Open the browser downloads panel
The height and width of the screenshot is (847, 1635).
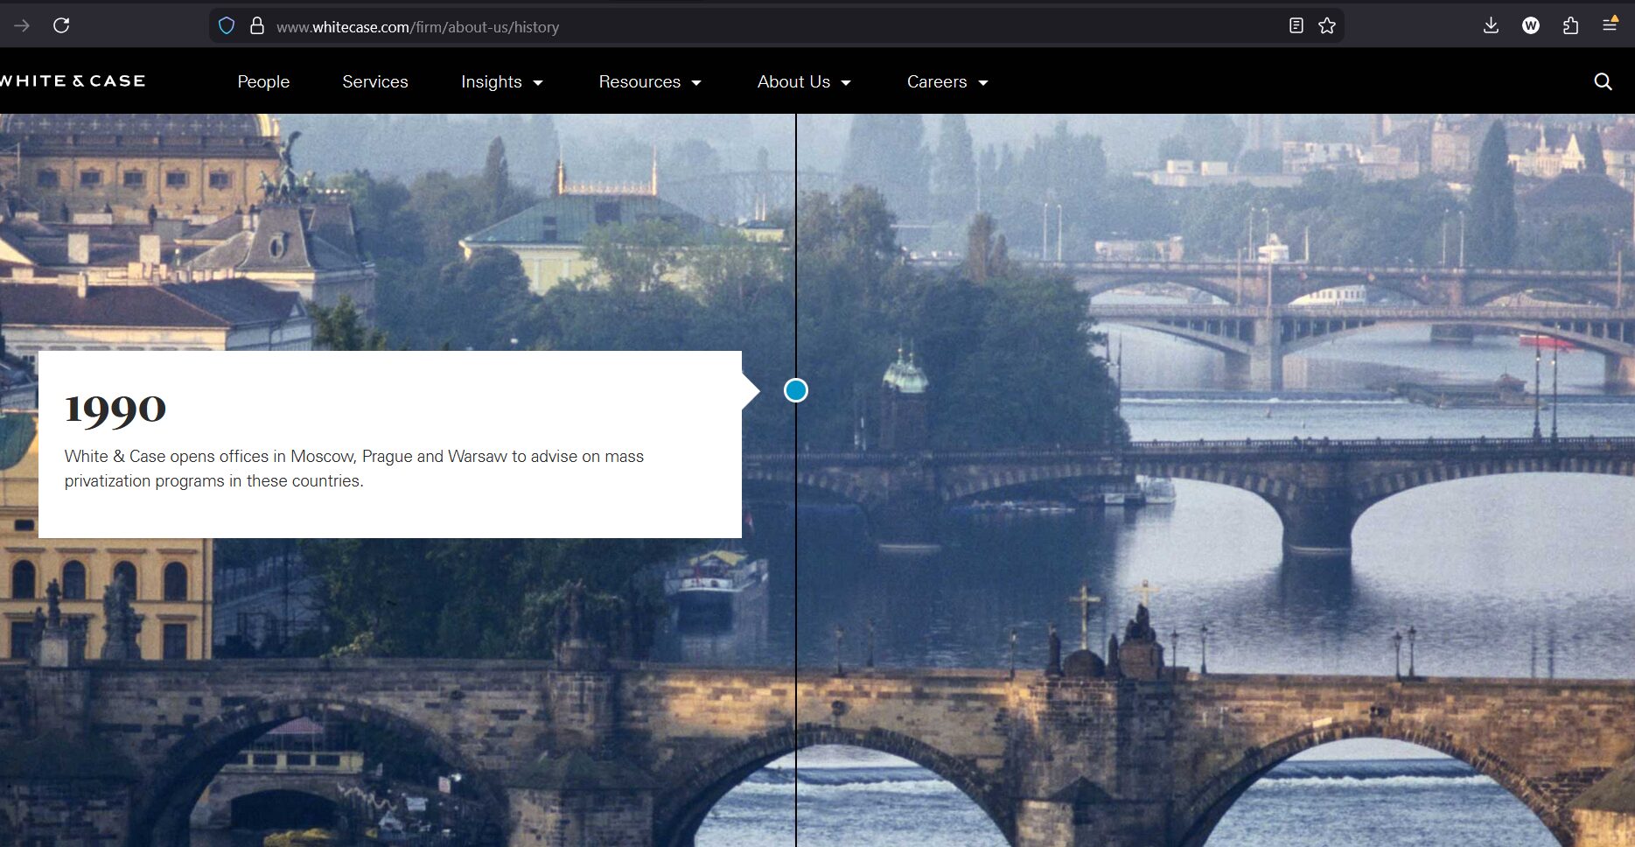pyautogui.click(x=1492, y=25)
